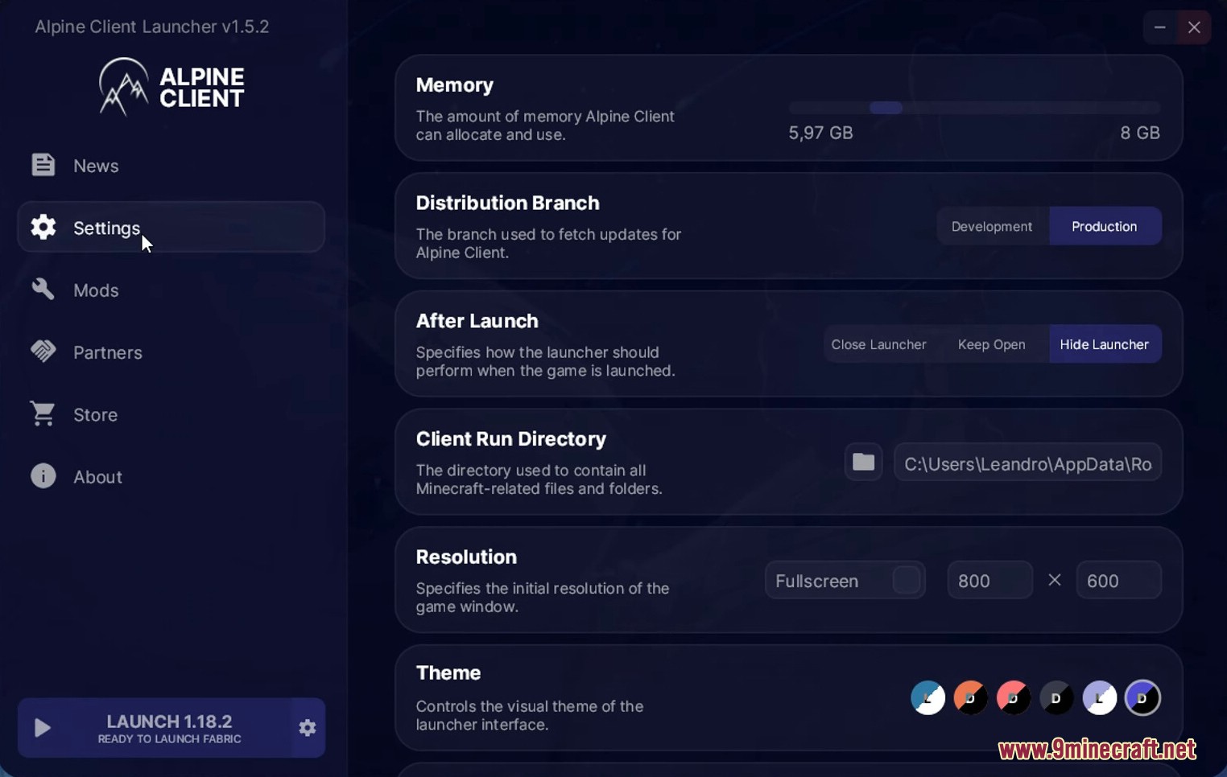
Task: Open the News page via its document icon
Action: click(43, 165)
